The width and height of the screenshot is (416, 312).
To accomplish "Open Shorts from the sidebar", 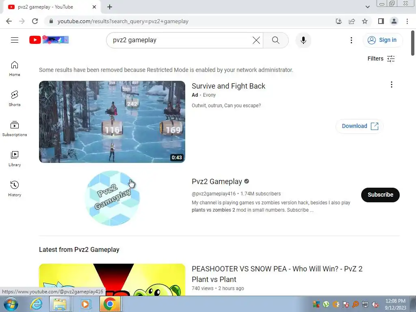I will pyautogui.click(x=15, y=99).
